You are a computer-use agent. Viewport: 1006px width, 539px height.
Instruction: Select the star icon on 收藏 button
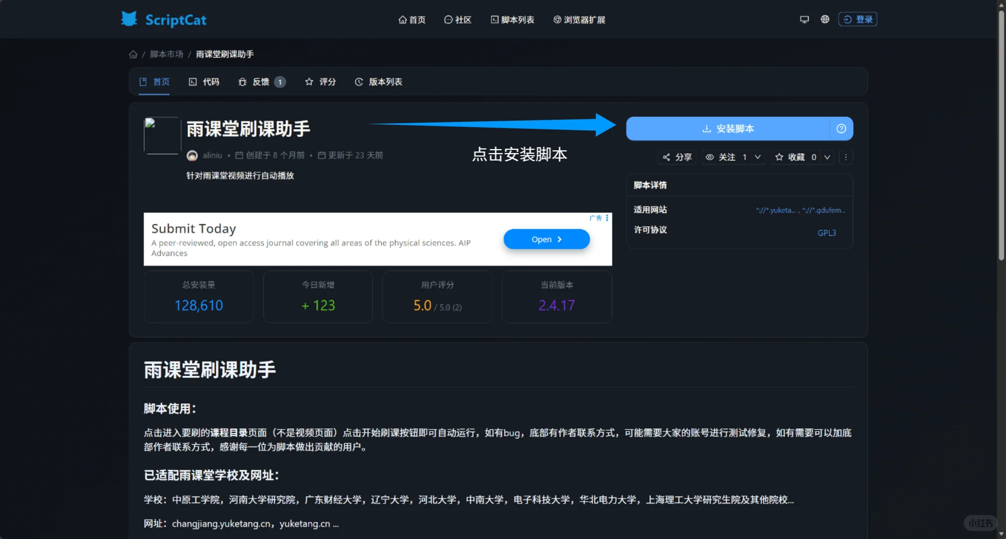[x=780, y=157]
